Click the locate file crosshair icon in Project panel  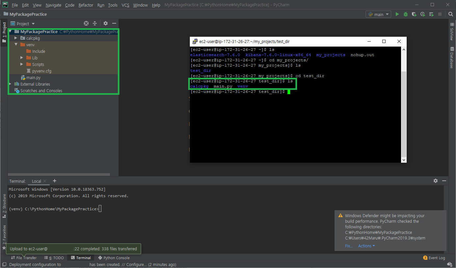[86, 23]
